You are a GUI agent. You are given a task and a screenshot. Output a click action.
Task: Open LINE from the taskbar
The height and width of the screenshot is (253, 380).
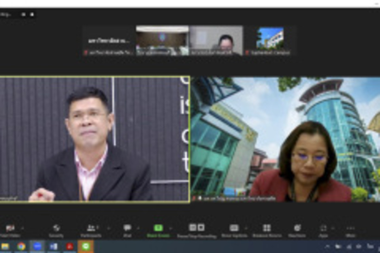[86, 247]
